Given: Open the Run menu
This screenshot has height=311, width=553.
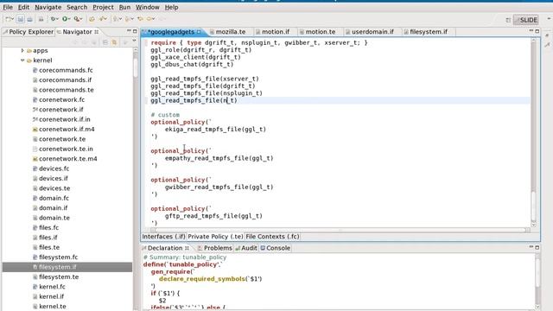Looking at the screenshot, I should [124, 7].
